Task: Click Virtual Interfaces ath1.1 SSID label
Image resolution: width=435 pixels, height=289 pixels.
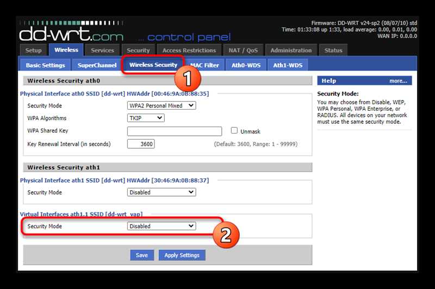Action: 81,214
